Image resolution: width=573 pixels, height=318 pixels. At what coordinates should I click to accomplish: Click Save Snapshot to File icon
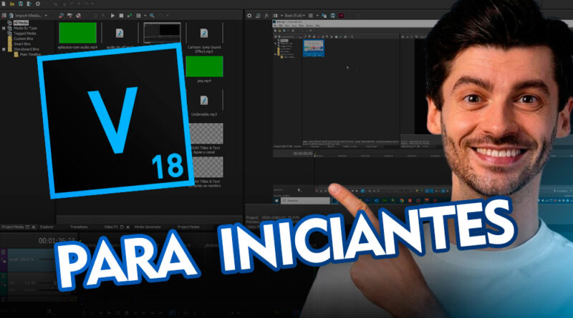point(332,16)
